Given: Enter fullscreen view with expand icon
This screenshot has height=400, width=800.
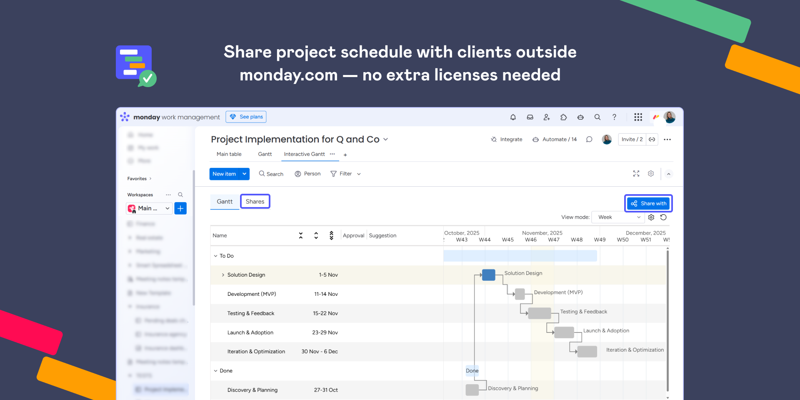Looking at the screenshot, I should tap(636, 174).
